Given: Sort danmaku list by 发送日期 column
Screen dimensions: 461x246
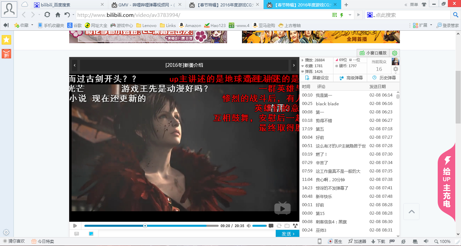Looking at the screenshot, I should [378, 87].
